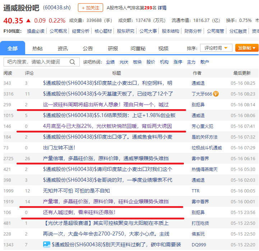This screenshot has height=251, width=259.
Task: Open post 老哥说的对，一季度业绩爆表
Action: coord(107,180)
